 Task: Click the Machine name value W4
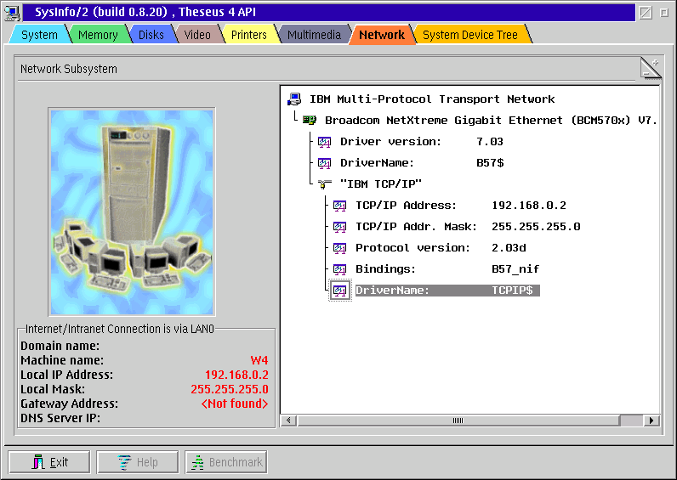[259, 360]
